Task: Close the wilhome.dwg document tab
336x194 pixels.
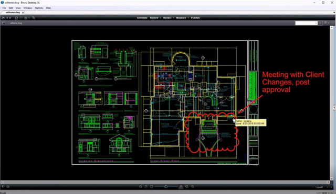Action: (x=23, y=13)
